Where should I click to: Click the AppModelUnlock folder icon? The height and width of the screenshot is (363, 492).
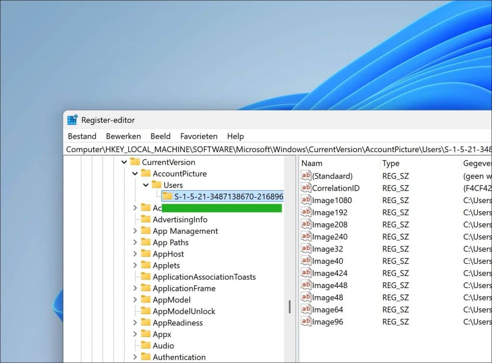146,311
